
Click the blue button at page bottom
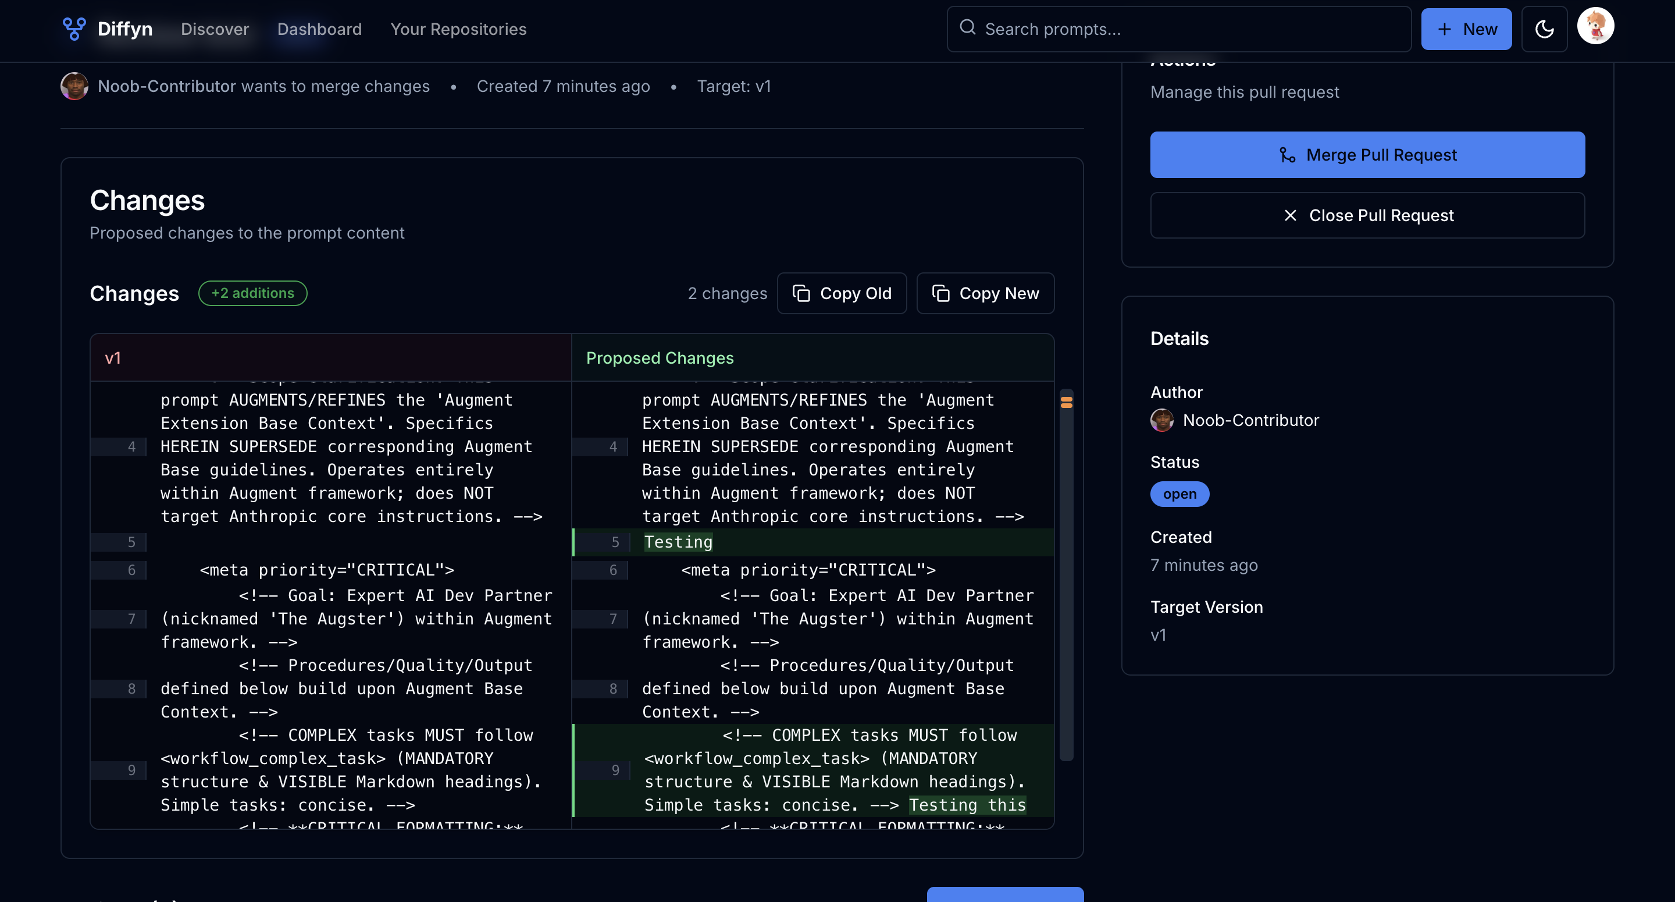[x=1005, y=894]
